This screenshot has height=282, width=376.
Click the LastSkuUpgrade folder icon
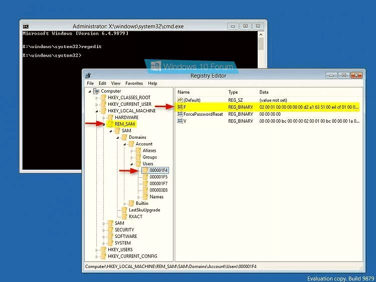click(x=124, y=210)
